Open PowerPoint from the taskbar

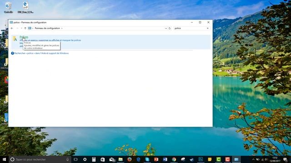(156, 159)
